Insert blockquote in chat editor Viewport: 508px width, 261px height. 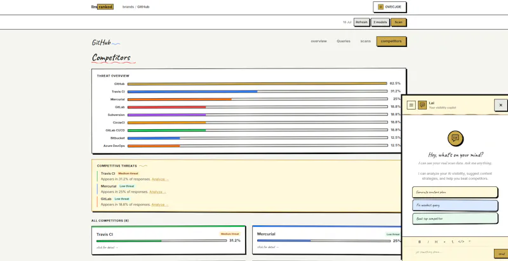[470, 241]
